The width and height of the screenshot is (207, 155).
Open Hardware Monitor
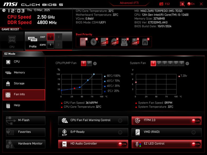[x=26, y=144]
